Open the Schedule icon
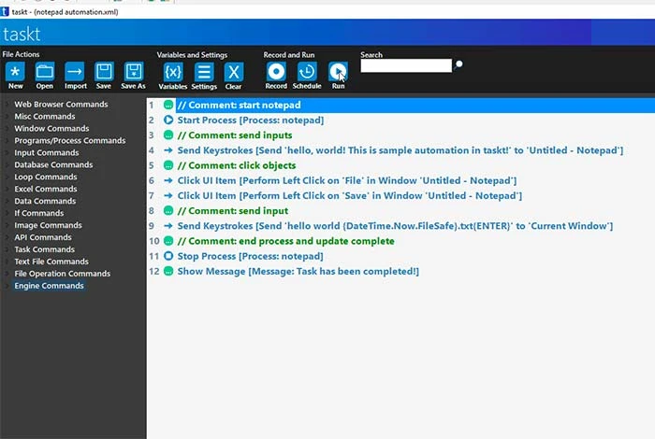The height and width of the screenshot is (439, 655). click(307, 72)
